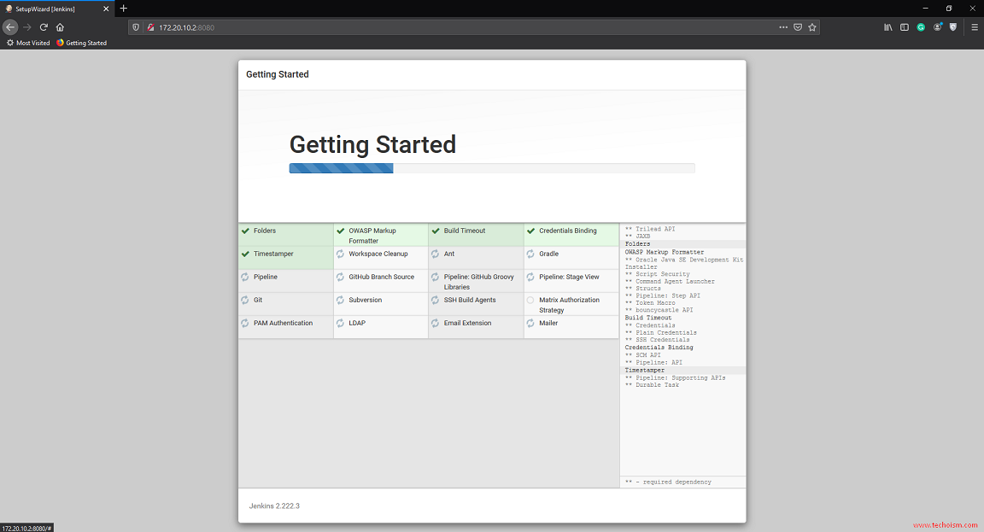984x532 pixels.
Task: Open the Library icon in toolbar
Action: point(888,27)
